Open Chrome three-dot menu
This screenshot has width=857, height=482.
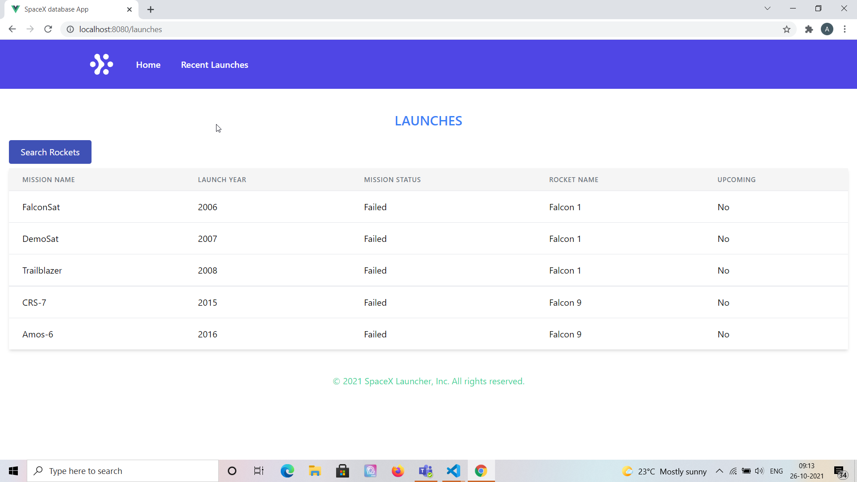(845, 29)
